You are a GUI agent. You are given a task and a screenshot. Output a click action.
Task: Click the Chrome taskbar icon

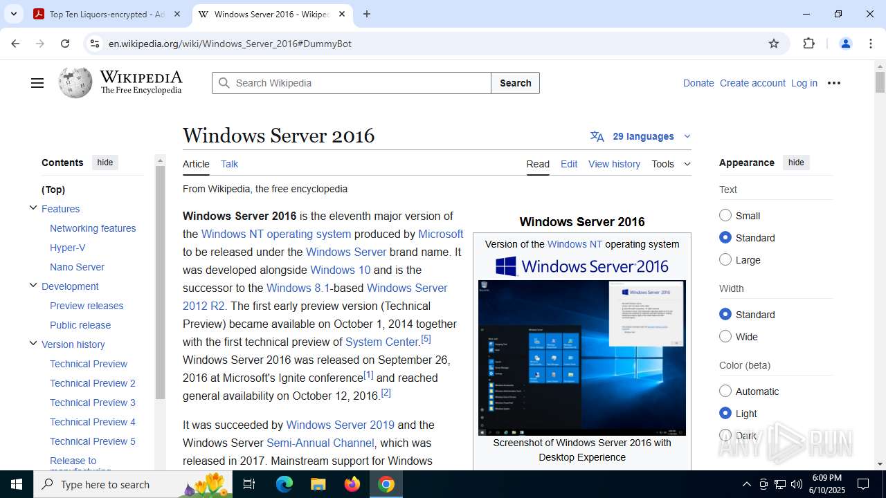[386, 484]
